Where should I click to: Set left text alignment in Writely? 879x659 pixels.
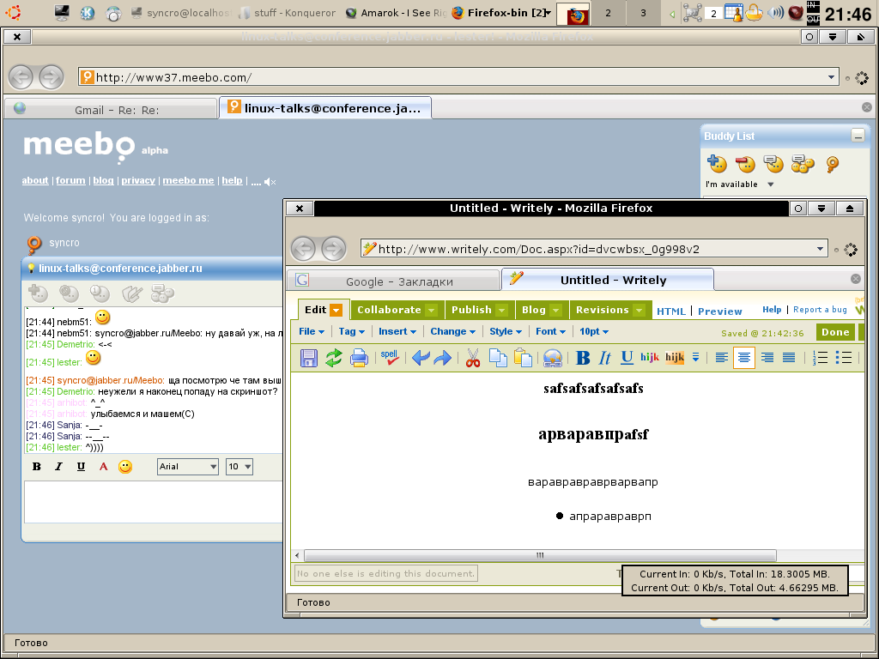point(721,358)
